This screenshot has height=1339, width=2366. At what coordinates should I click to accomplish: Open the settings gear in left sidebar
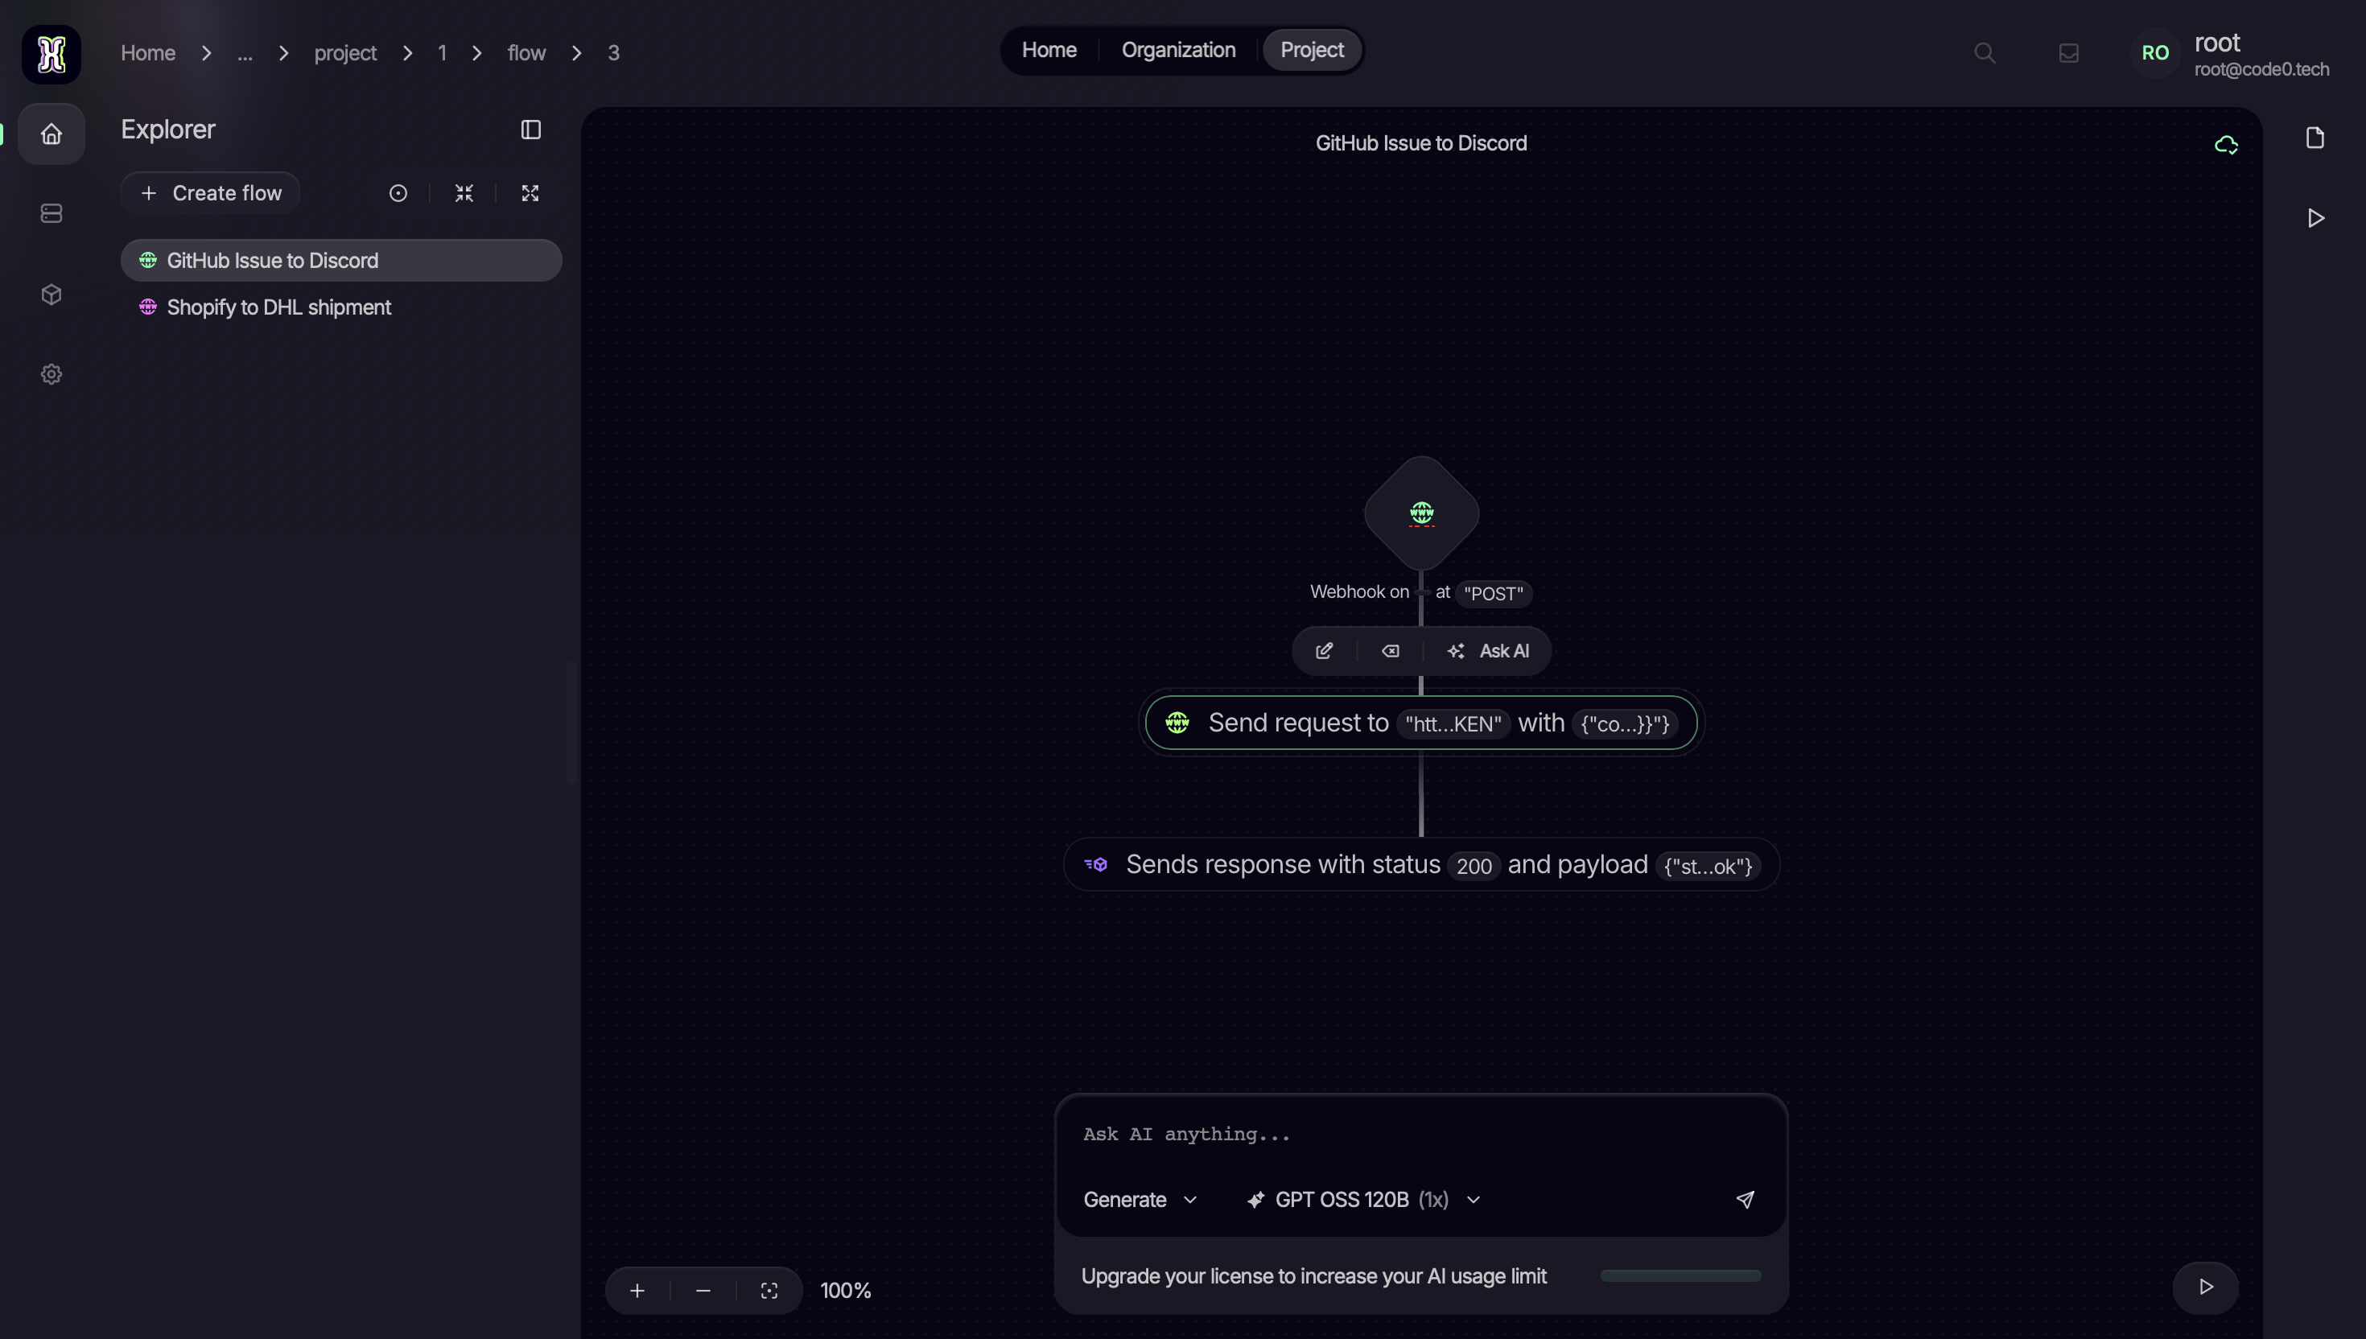pos(52,374)
